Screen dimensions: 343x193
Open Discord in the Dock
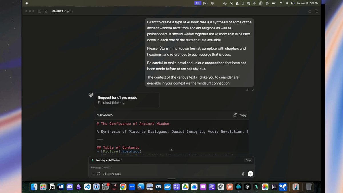tap(70, 187)
